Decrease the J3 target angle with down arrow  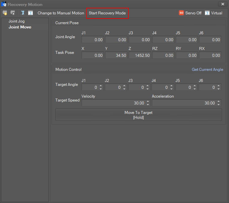[148, 89]
